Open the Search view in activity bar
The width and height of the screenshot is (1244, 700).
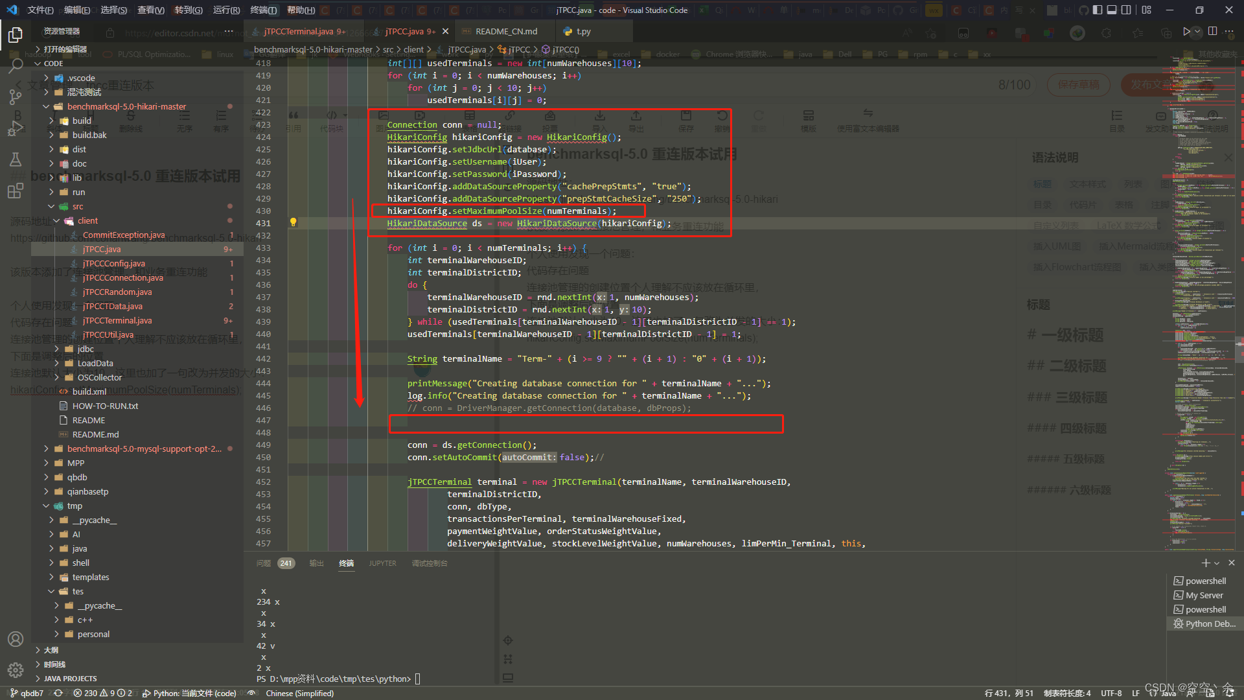coord(16,65)
